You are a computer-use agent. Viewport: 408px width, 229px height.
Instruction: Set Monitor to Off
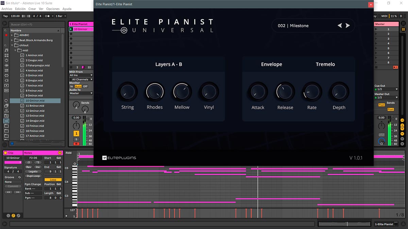point(85,87)
